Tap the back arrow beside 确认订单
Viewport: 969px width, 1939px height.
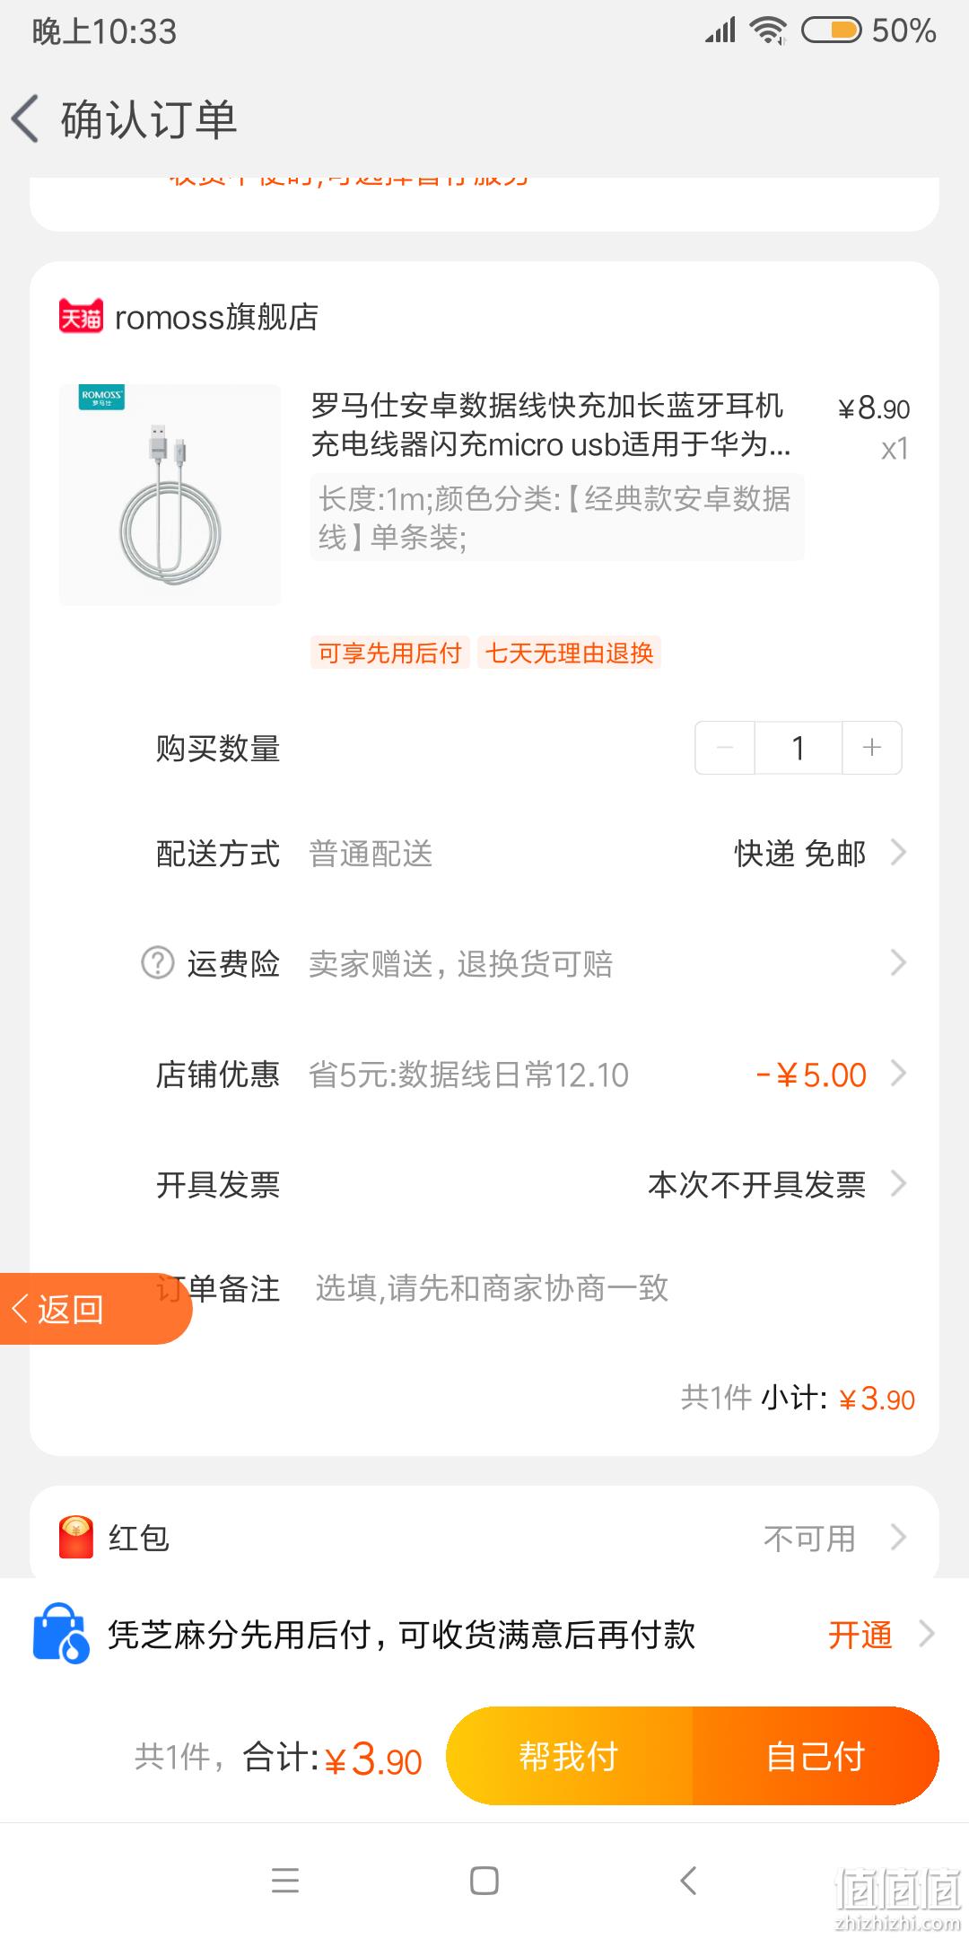click(x=27, y=118)
